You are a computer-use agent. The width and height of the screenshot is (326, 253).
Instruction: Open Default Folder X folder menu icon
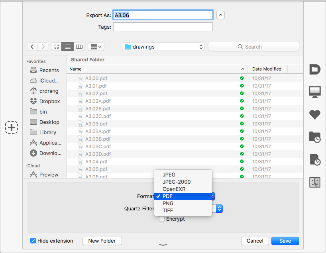pyautogui.click(x=315, y=69)
